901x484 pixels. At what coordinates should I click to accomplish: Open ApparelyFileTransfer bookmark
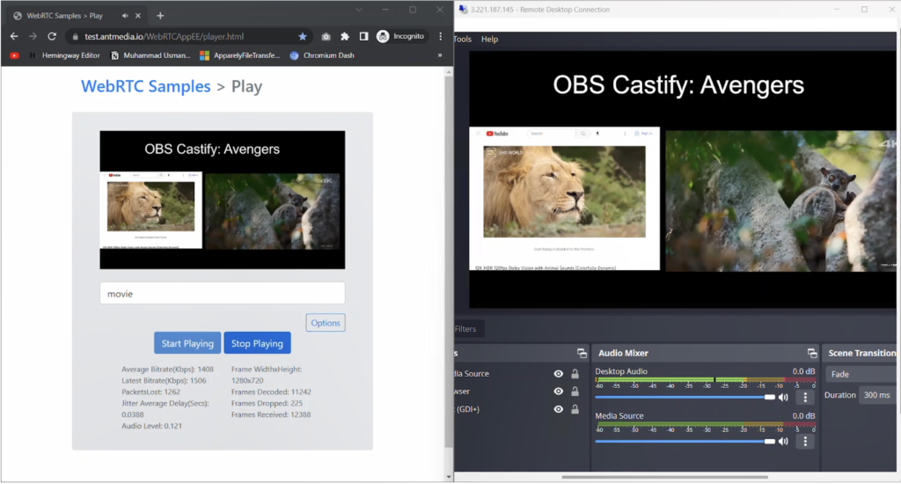pos(239,55)
